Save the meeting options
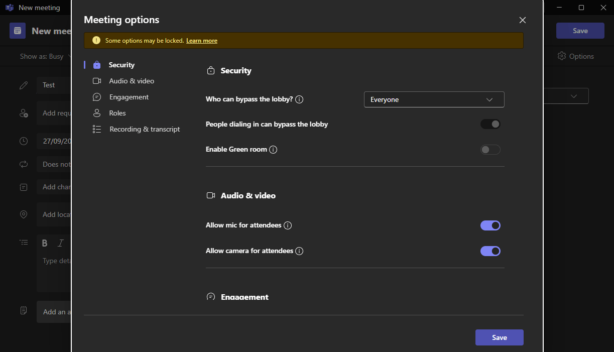Image resolution: width=614 pixels, height=352 pixels. click(499, 337)
